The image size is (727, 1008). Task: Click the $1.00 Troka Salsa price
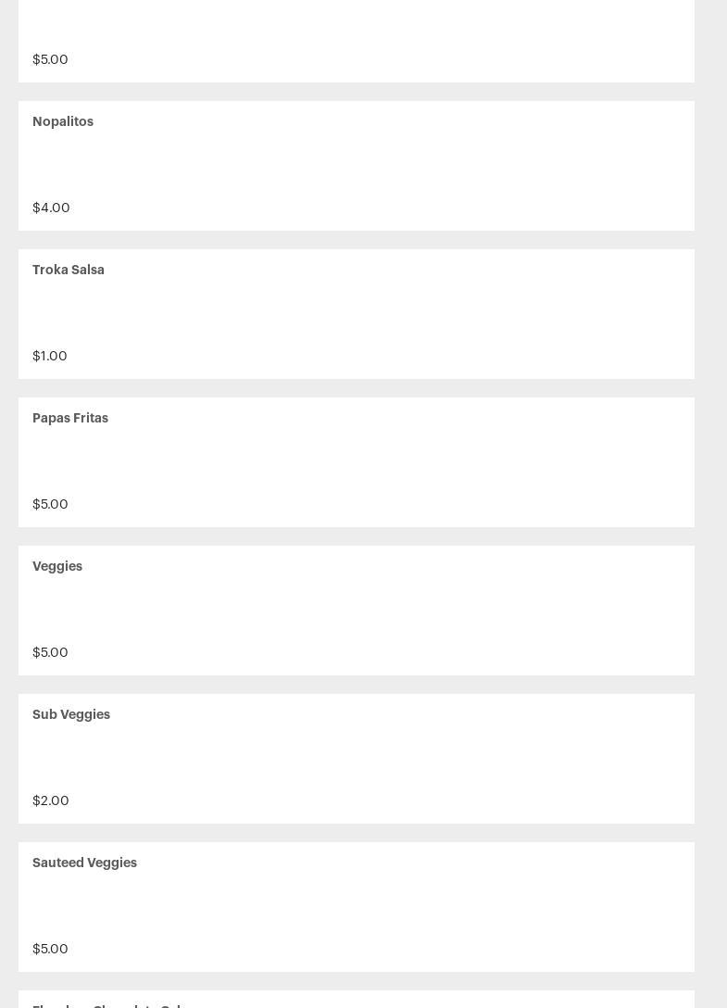50,356
